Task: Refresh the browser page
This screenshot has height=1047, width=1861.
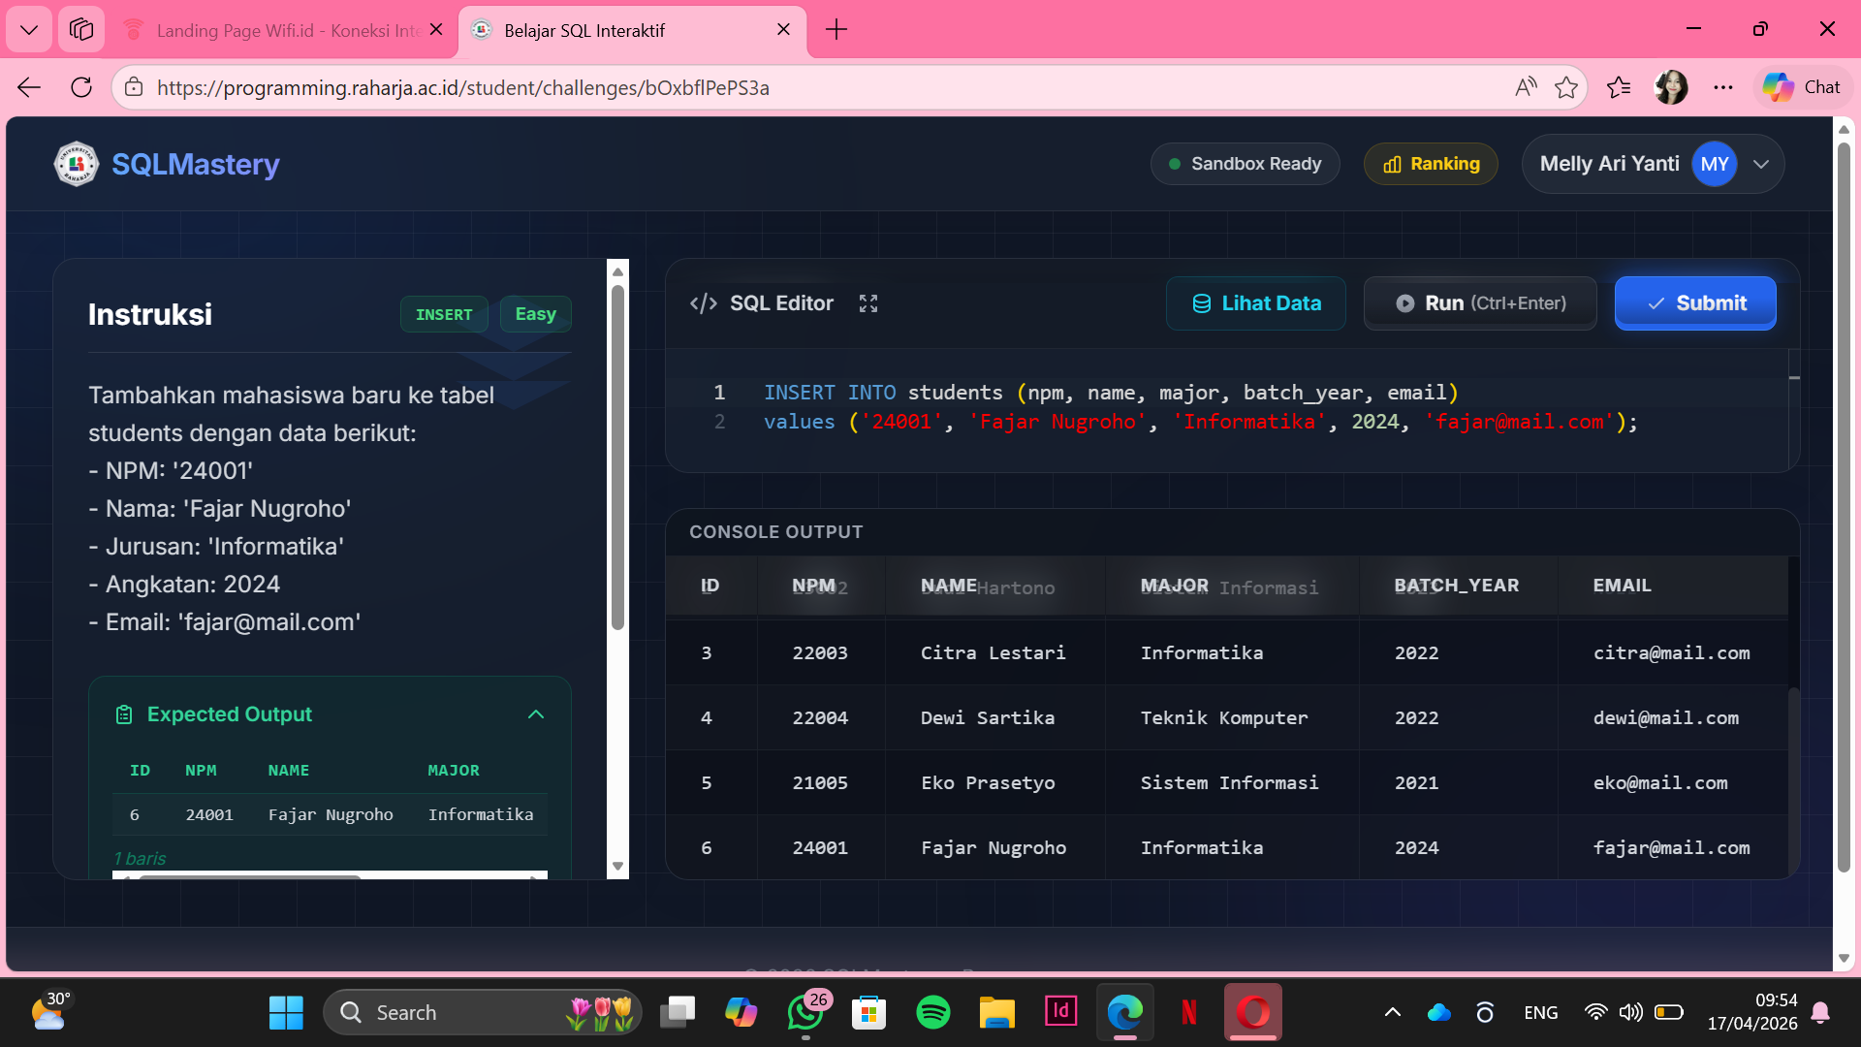Action: pyautogui.click(x=81, y=87)
